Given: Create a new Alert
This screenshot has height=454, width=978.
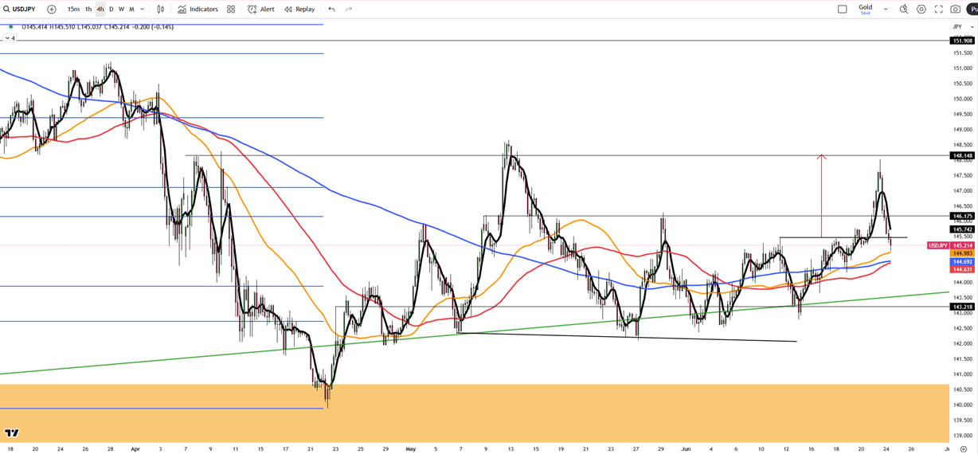Looking at the screenshot, I should tap(261, 10).
